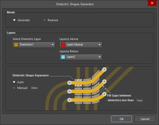
Task: Choose Auto dielectric shape expansion
Action: (15, 82)
